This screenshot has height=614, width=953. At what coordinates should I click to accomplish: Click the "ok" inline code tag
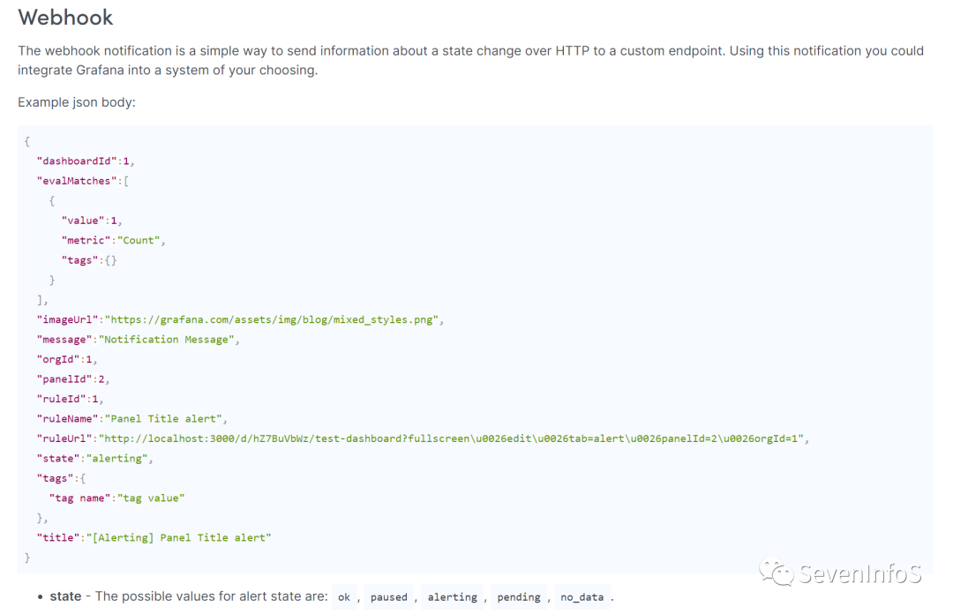tap(344, 597)
